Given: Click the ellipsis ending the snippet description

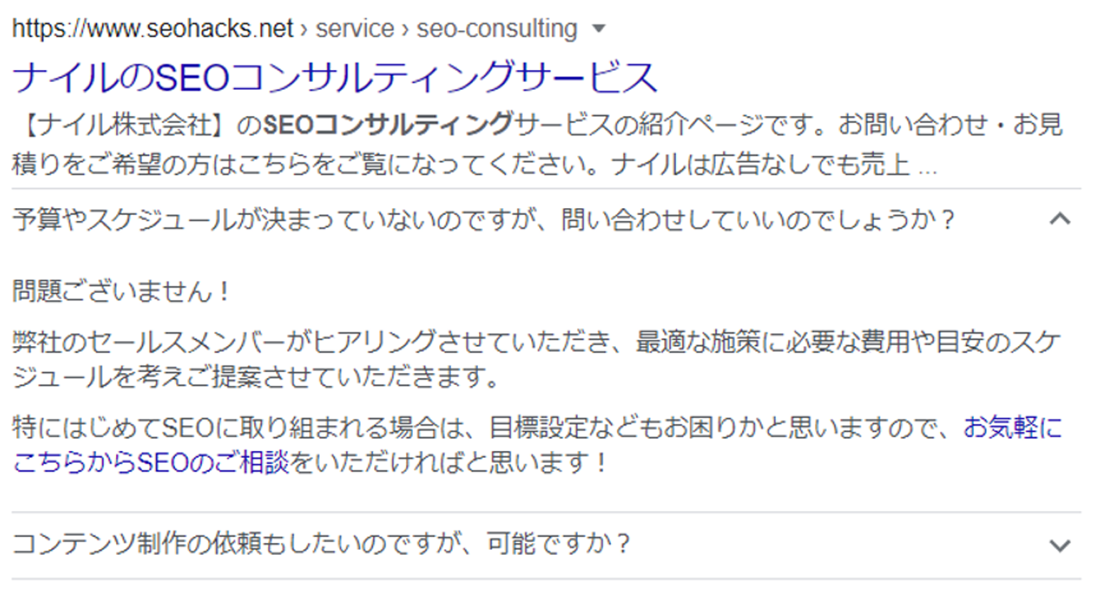Looking at the screenshot, I should coord(927,163).
